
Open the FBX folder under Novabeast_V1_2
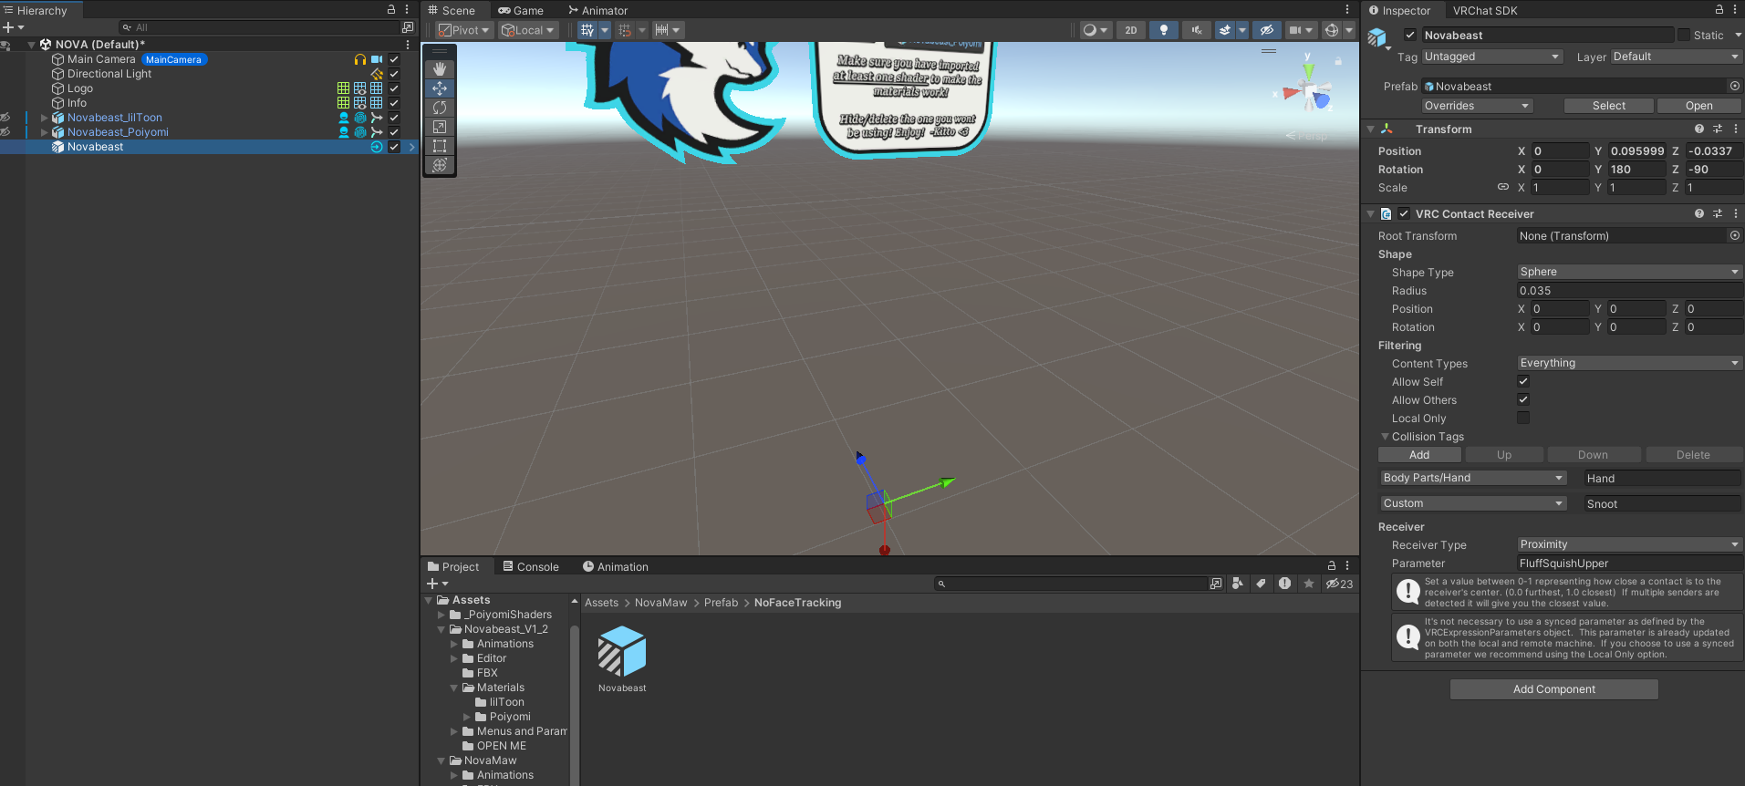pos(487,673)
